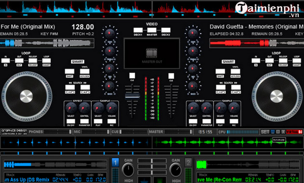Open the SET settings button
304x183 pixels.
(x=265, y=132)
